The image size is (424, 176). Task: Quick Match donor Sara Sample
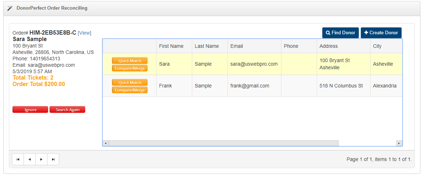[129, 61]
